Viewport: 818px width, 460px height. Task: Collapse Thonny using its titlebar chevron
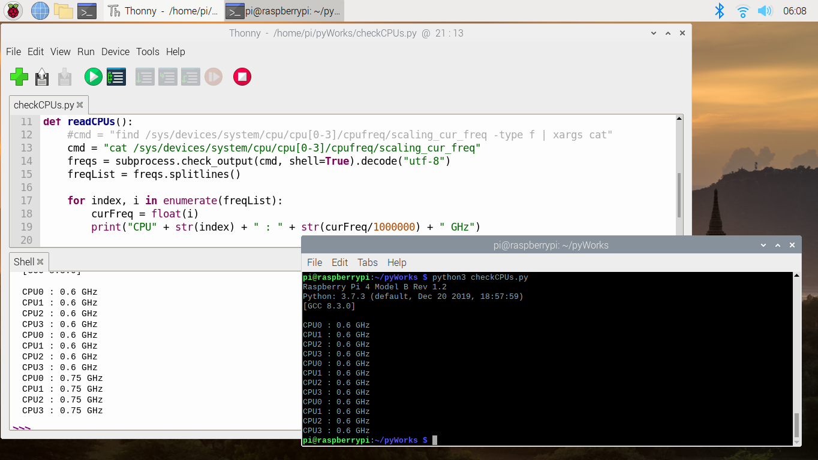click(653, 34)
